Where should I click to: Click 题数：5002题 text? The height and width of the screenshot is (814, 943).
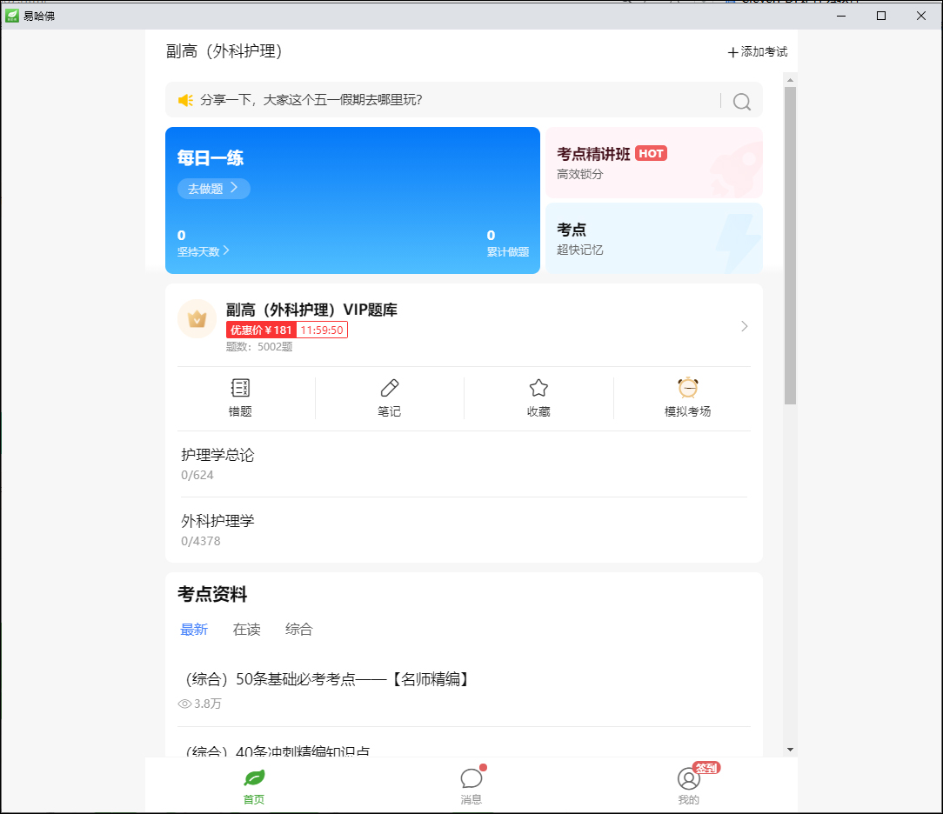point(259,347)
